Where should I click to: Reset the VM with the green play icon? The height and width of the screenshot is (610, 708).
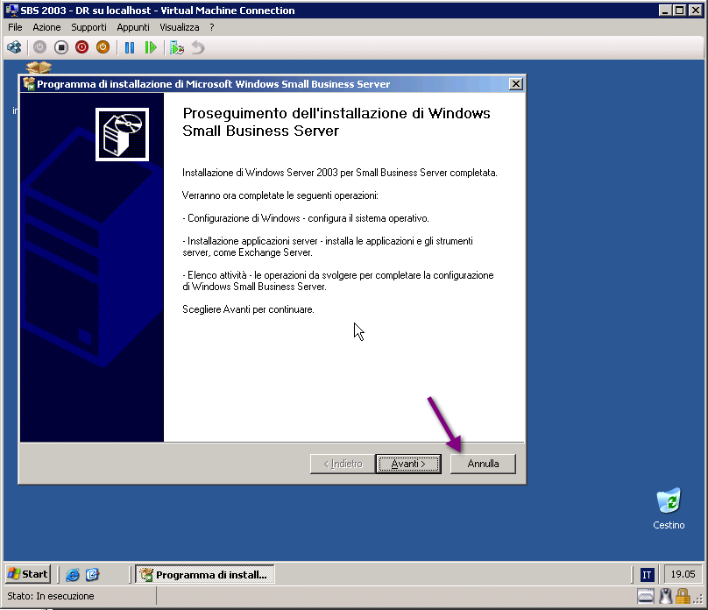tap(151, 47)
